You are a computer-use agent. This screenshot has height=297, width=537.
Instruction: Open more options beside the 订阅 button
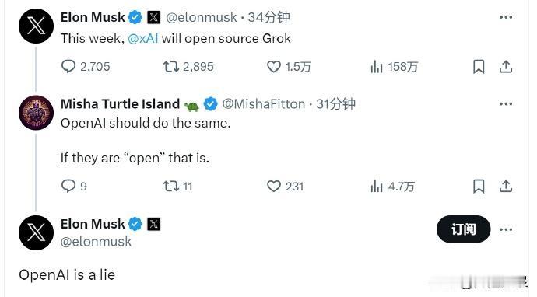[506, 229]
